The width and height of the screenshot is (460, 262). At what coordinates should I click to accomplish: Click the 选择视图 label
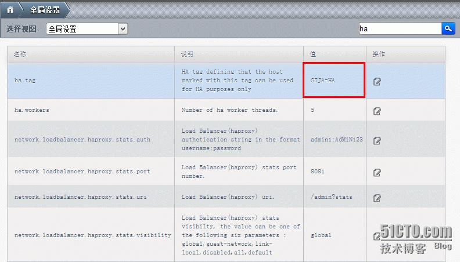pos(23,29)
